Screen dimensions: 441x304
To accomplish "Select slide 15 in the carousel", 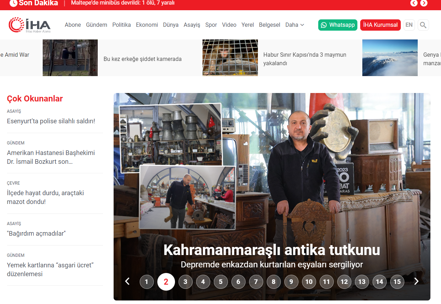I will point(397,282).
